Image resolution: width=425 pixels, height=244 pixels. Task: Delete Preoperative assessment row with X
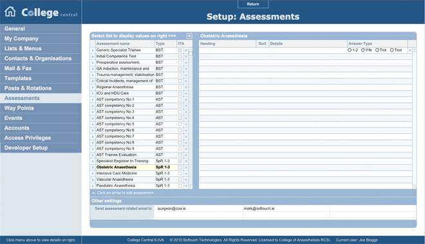tap(186, 62)
